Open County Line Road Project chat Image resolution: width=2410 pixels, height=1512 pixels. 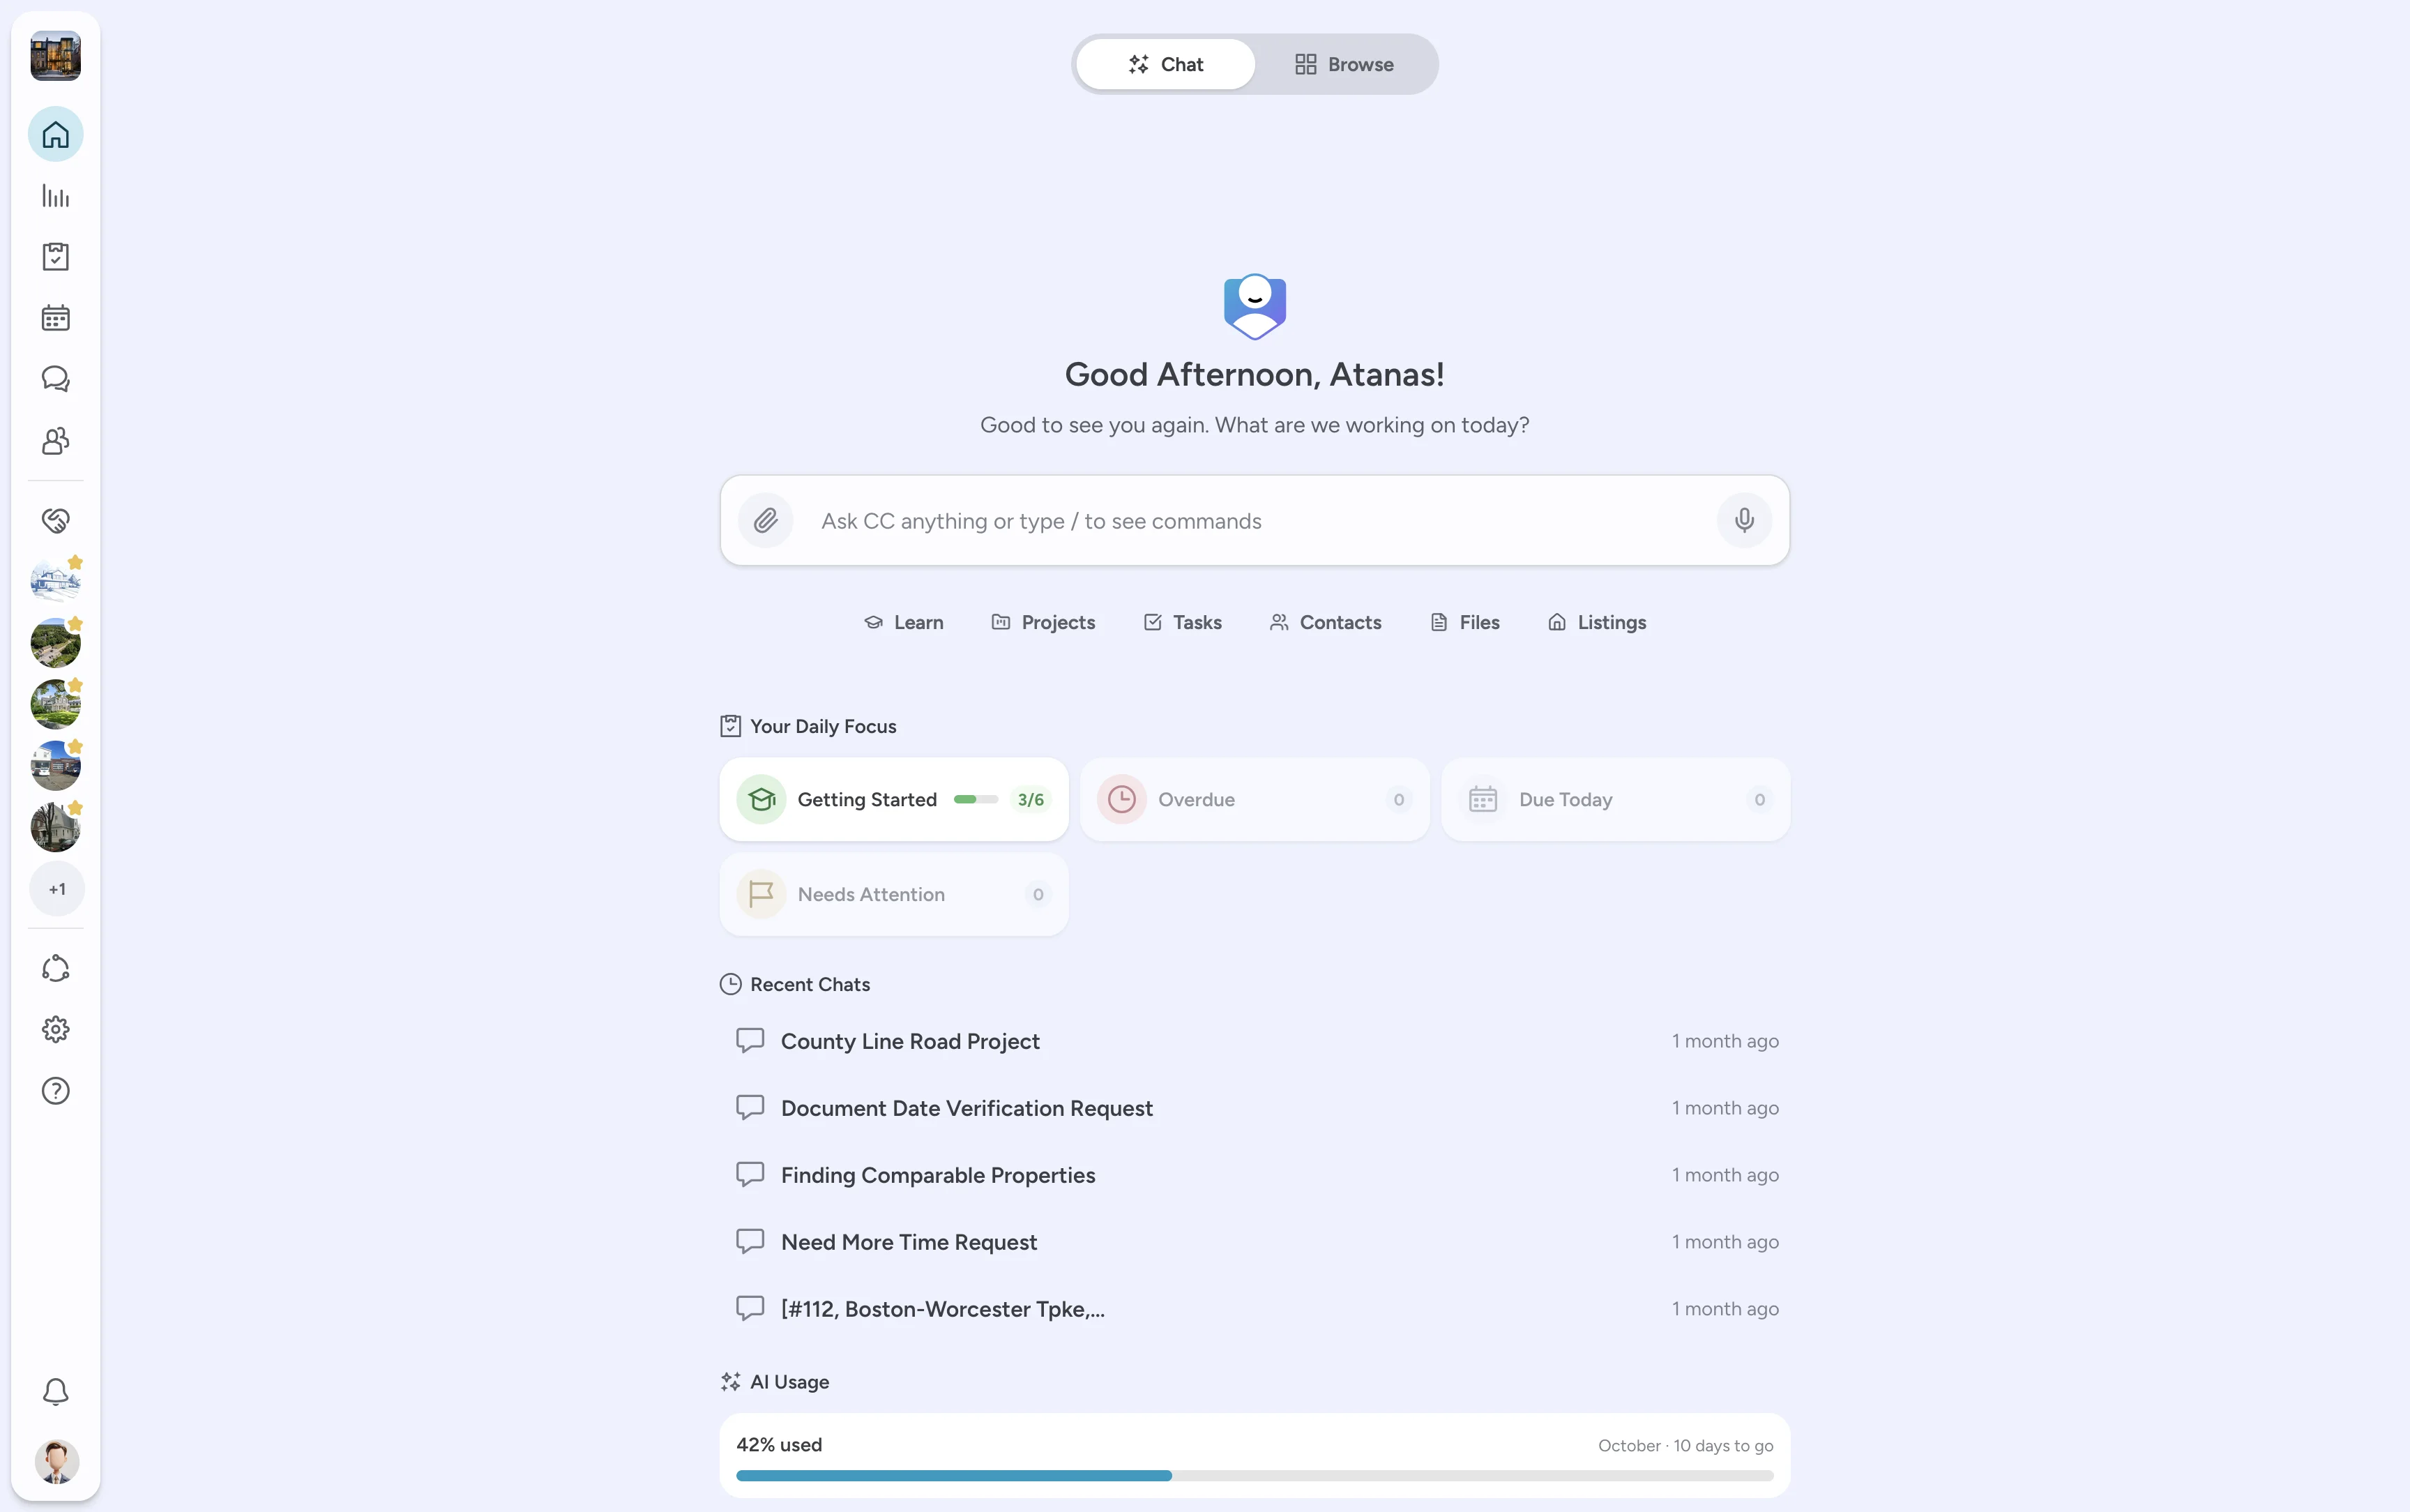[x=1255, y=1041]
